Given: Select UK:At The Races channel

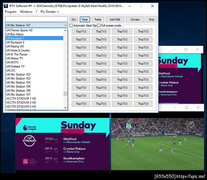Looking at the screenshot, I should point(34,54).
